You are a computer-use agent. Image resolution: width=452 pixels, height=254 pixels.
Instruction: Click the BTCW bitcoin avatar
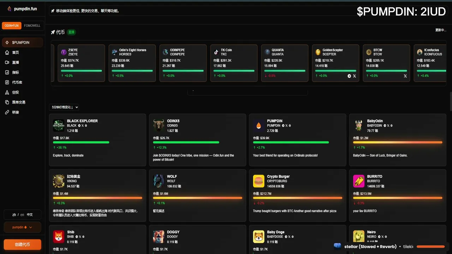pyautogui.click(x=369, y=52)
